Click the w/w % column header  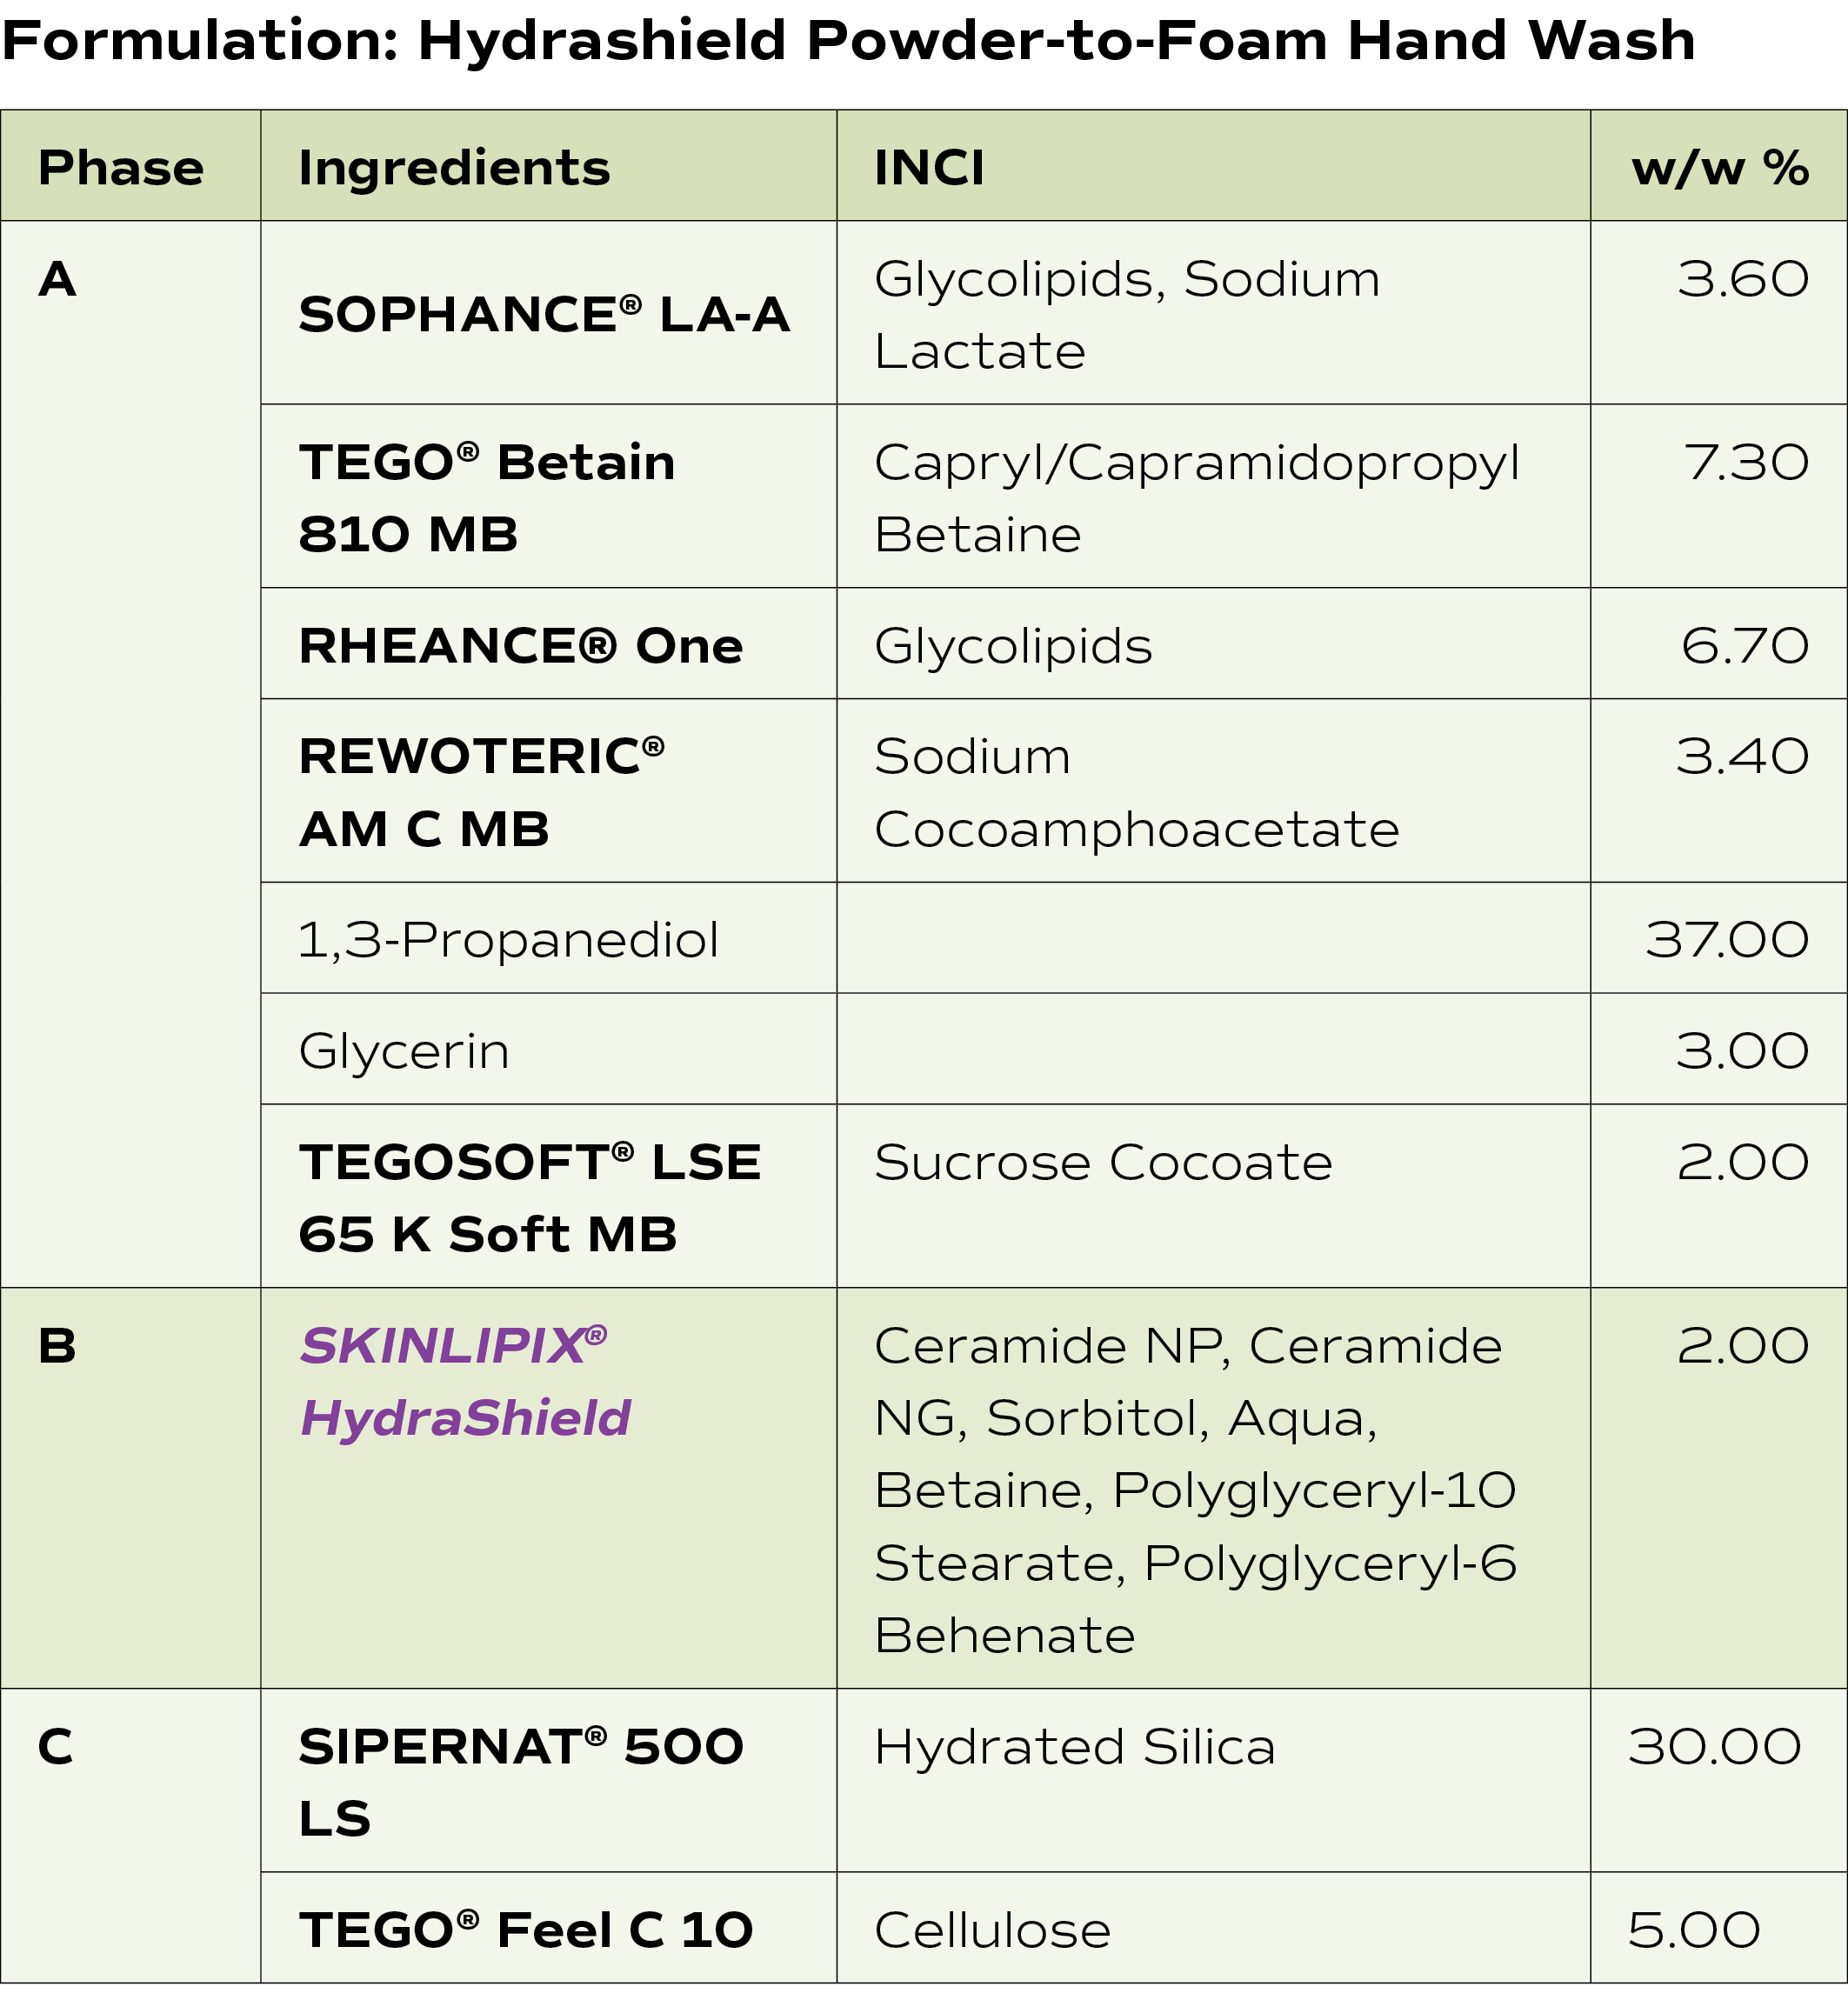(x=1719, y=167)
